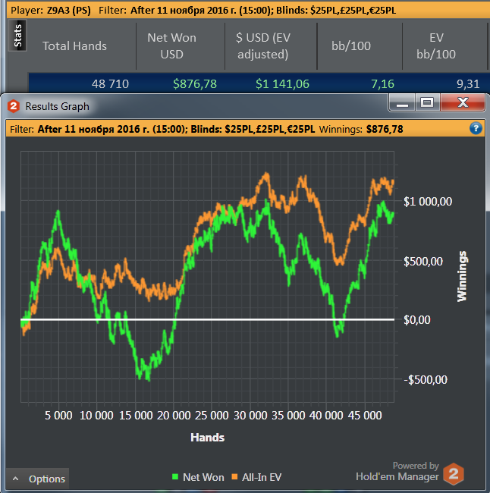Click the Net Won legend label
The image size is (490, 493).
click(203, 477)
